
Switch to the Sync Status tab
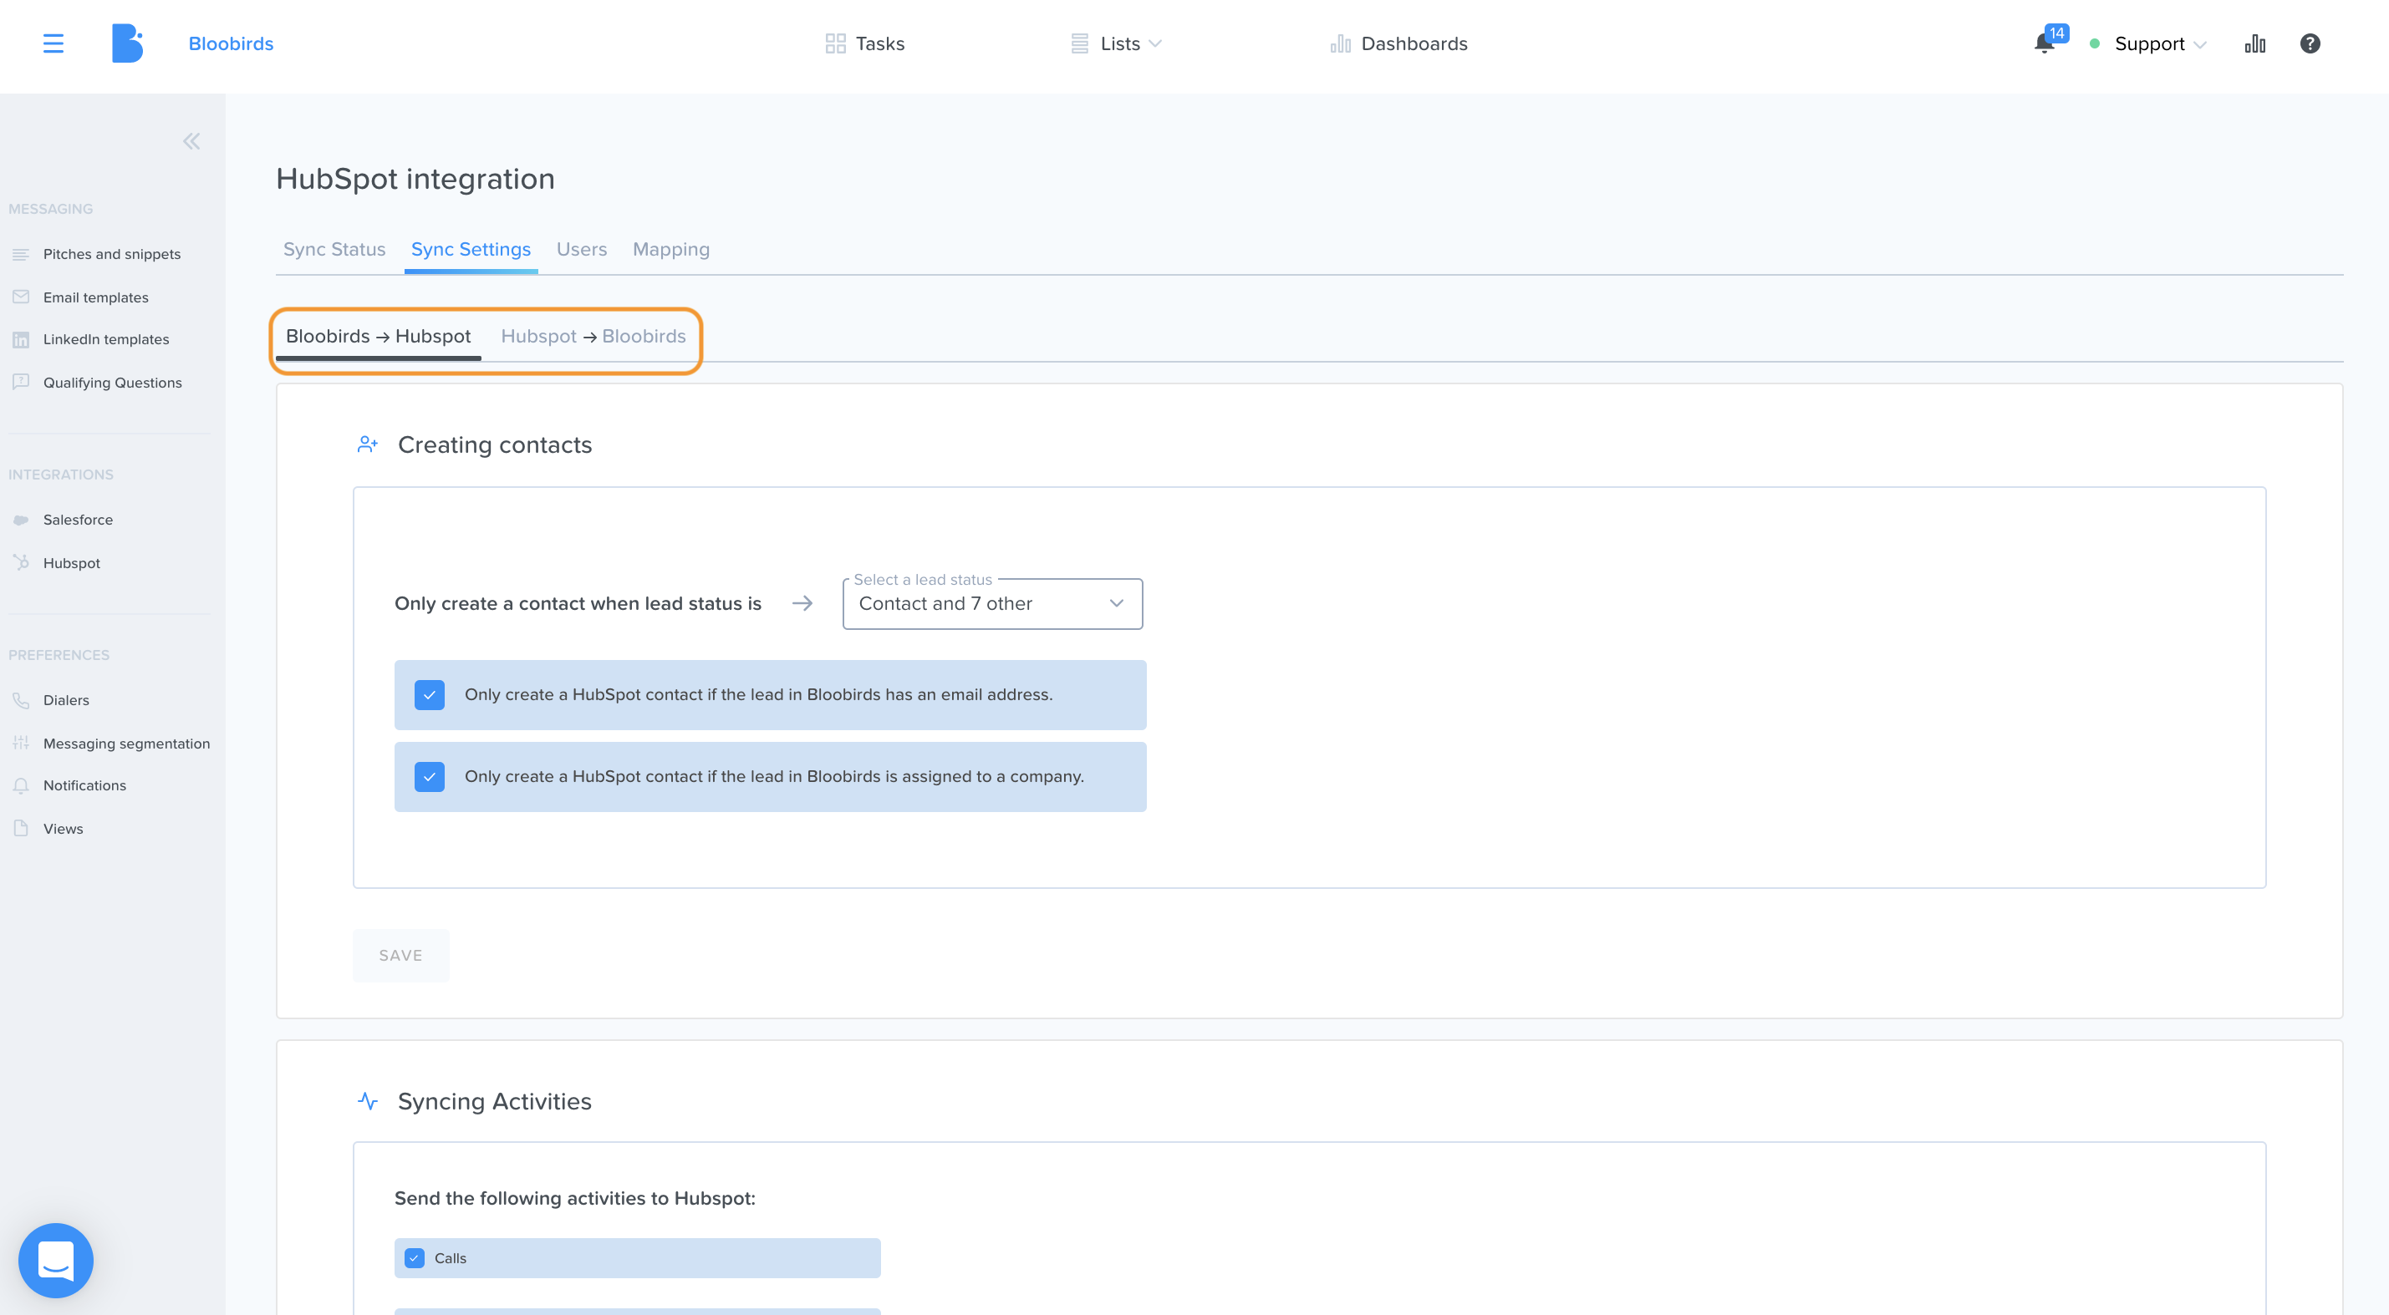coord(334,249)
